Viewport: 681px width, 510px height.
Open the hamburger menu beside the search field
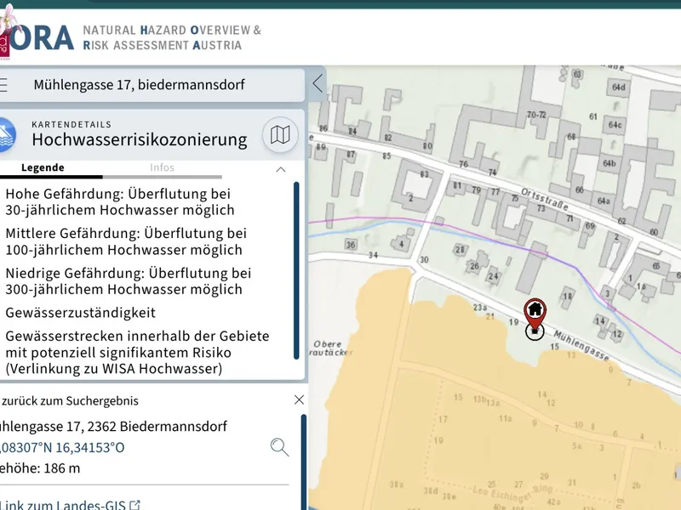pos(4,85)
